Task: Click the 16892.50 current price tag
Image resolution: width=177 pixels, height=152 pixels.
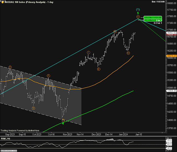Action: 171,33
